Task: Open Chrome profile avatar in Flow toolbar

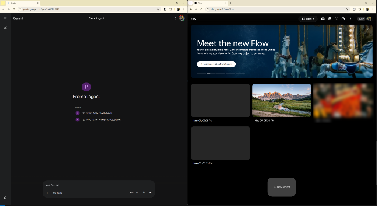Action: 367,9
